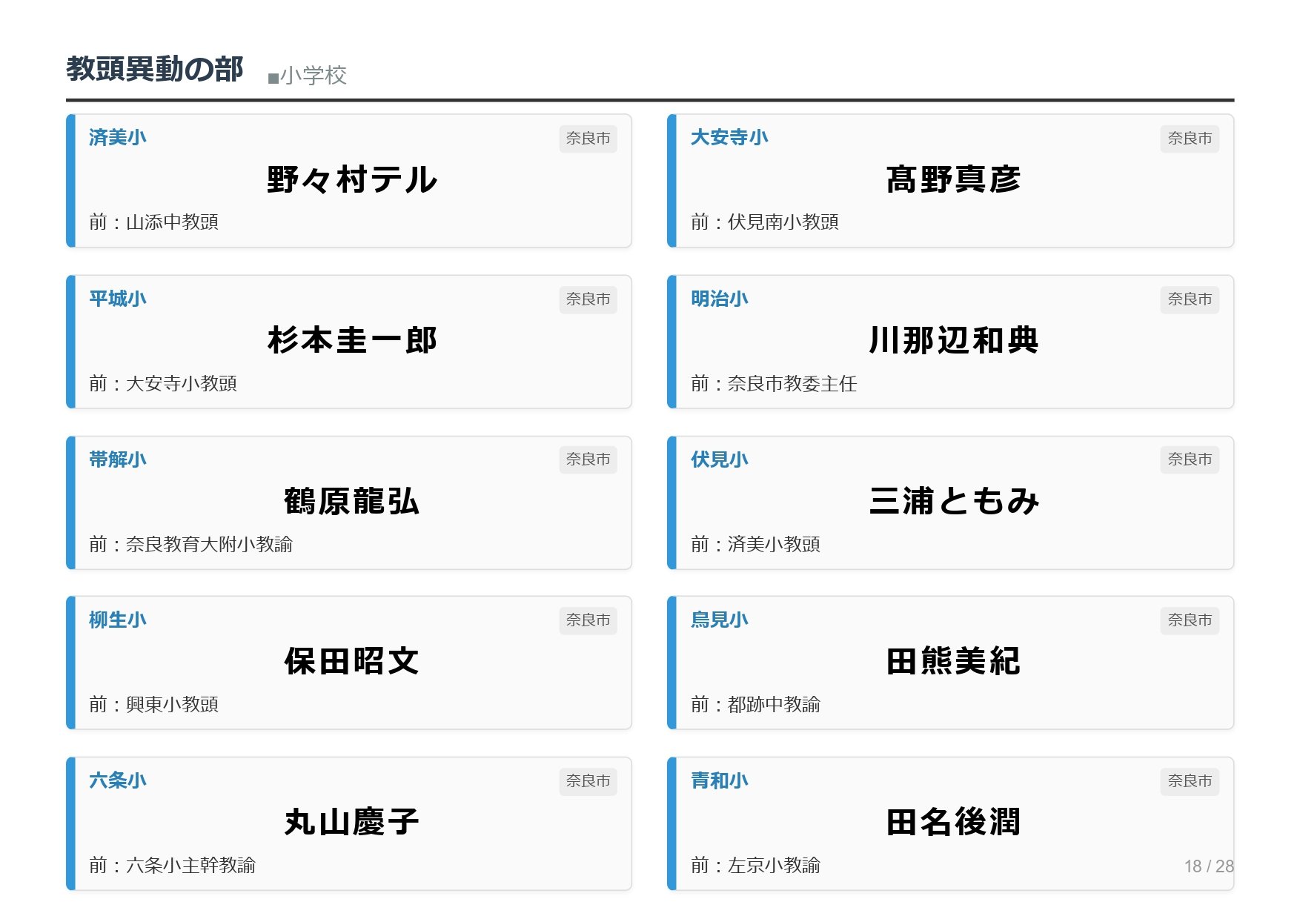The width and height of the screenshot is (1300, 919).
Task: Open the 柳生小 school title
Action: click(117, 620)
